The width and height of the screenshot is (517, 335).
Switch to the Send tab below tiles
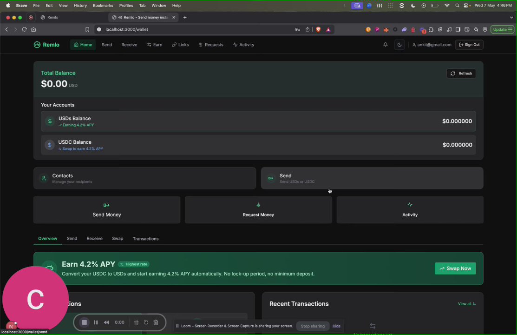pyautogui.click(x=72, y=239)
